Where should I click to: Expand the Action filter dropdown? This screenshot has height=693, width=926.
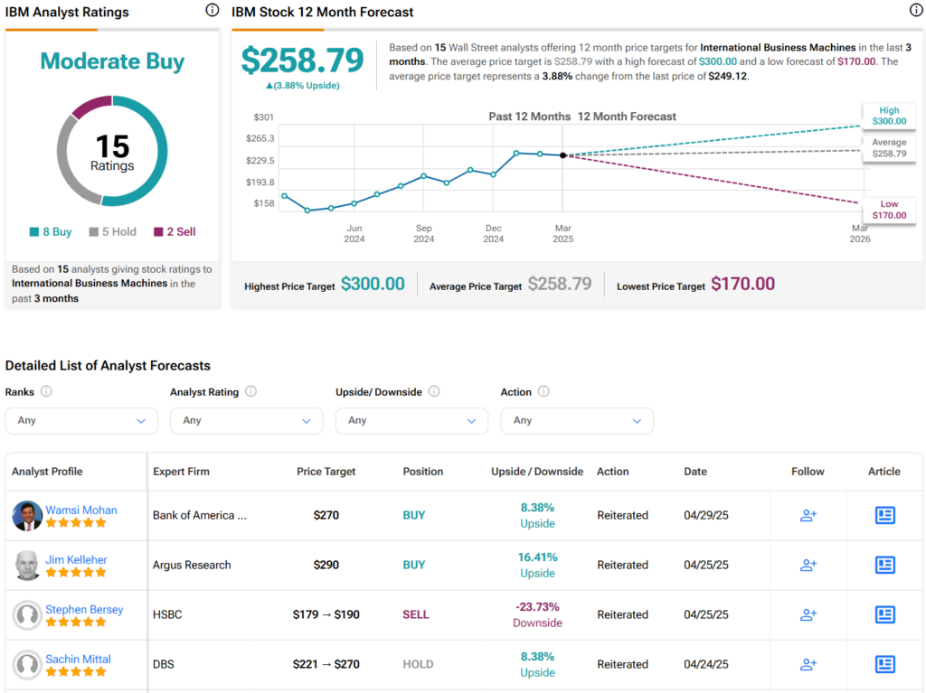[x=577, y=421]
